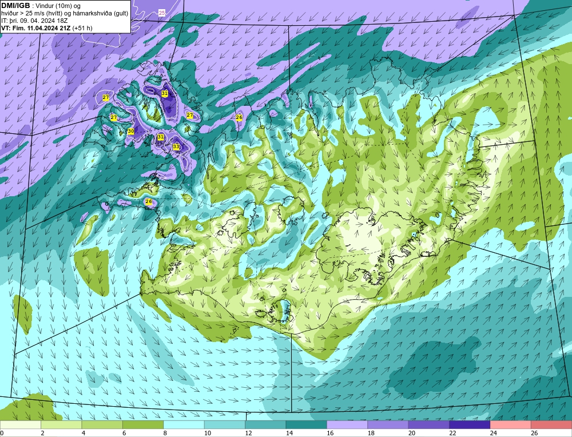Screen dimensions: 572x437
Task: Click the legend tick label 10
Action: [208, 433]
